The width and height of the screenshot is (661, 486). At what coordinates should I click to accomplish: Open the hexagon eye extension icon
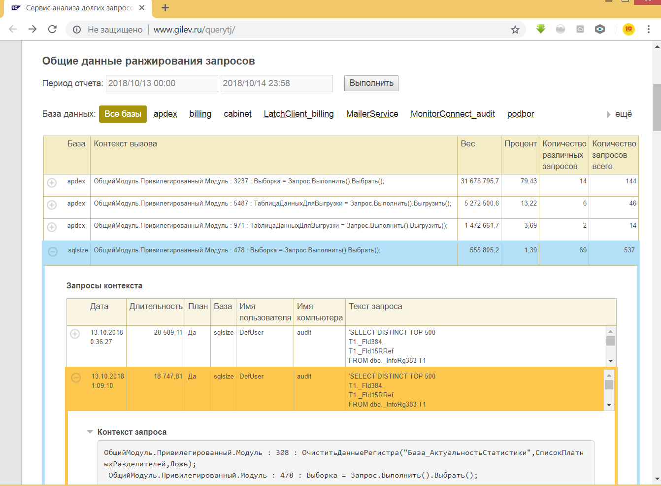point(600,29)
